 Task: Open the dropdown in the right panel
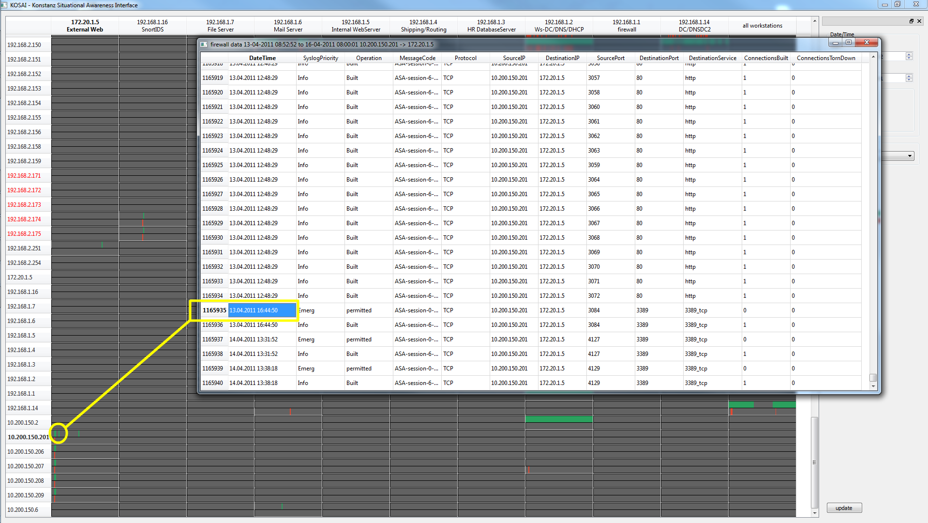click(x=910, y=156)
